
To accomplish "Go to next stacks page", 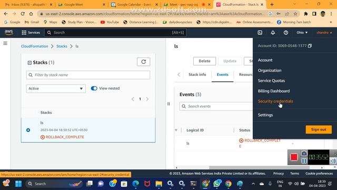I will coord(147,99).
